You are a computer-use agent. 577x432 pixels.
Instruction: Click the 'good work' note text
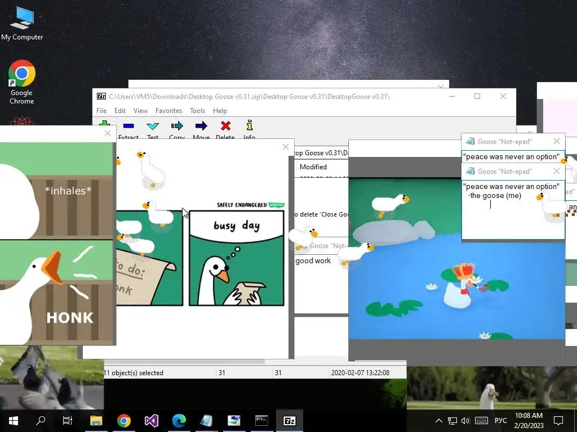(313, 261)
